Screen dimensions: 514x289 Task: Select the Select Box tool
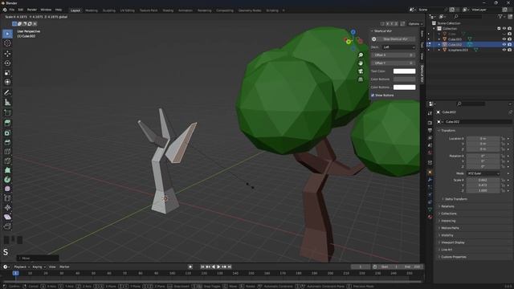7,34
